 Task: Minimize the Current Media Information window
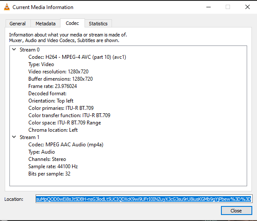(x=209, y=7)
